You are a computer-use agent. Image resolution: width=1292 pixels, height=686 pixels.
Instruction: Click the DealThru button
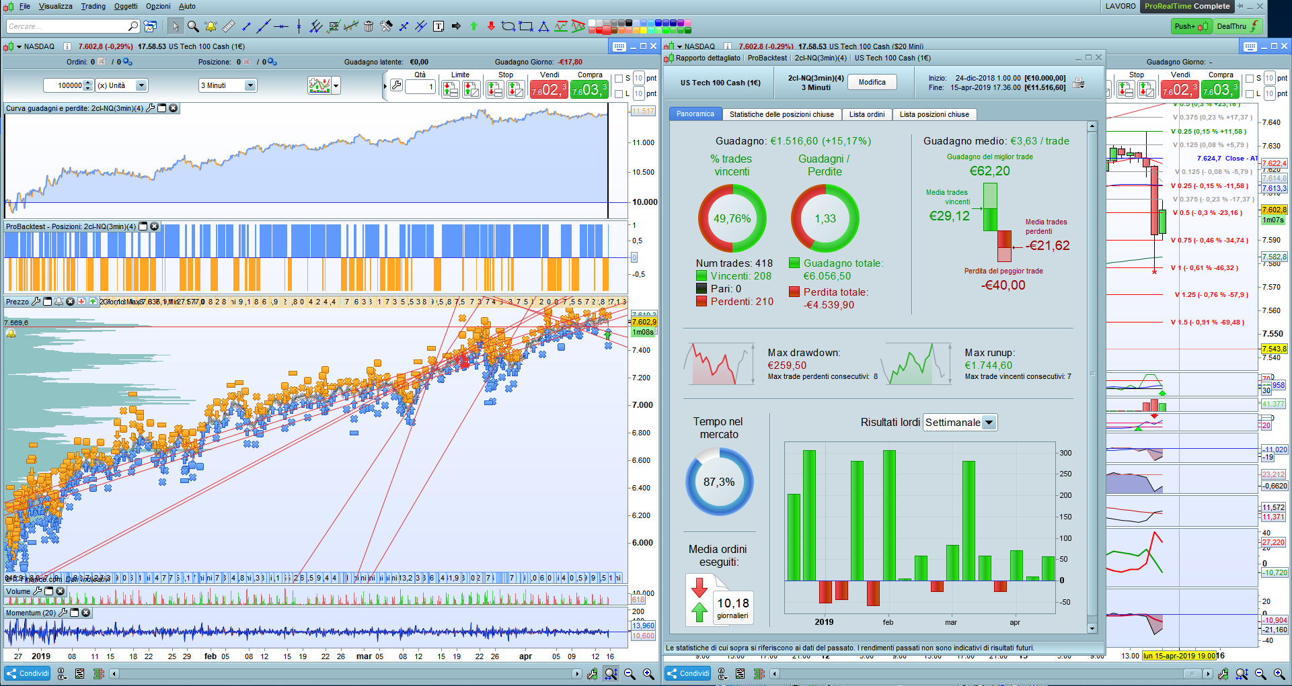(1238, 26)
